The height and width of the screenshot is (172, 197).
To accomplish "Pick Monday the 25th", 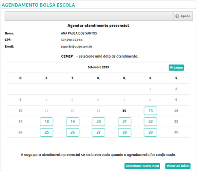I will 47,132.
